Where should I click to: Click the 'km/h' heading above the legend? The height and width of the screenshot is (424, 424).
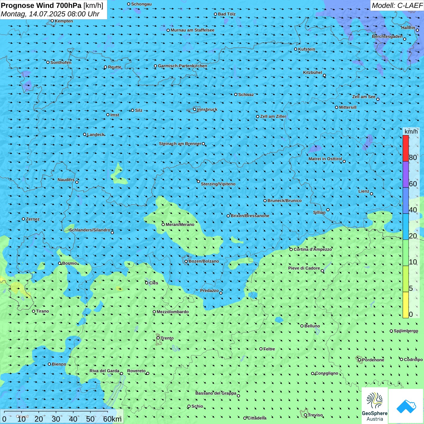coord(411,131)
